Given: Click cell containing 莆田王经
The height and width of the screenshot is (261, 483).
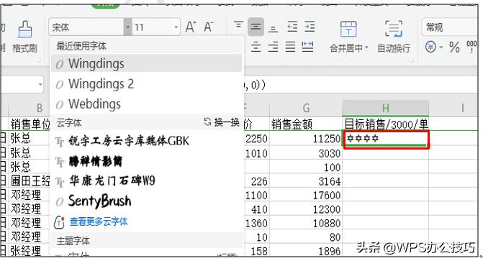Looking at the screenshot, I should (x=30, y=181).
